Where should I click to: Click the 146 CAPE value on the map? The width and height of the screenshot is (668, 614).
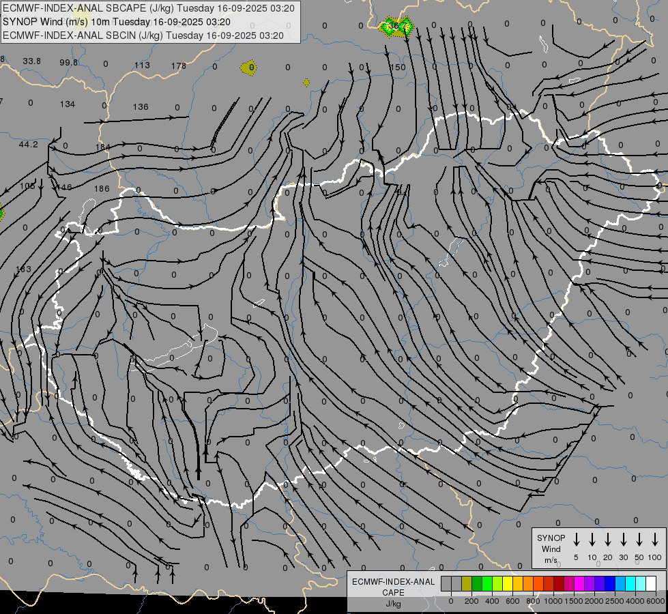[64, 187]
